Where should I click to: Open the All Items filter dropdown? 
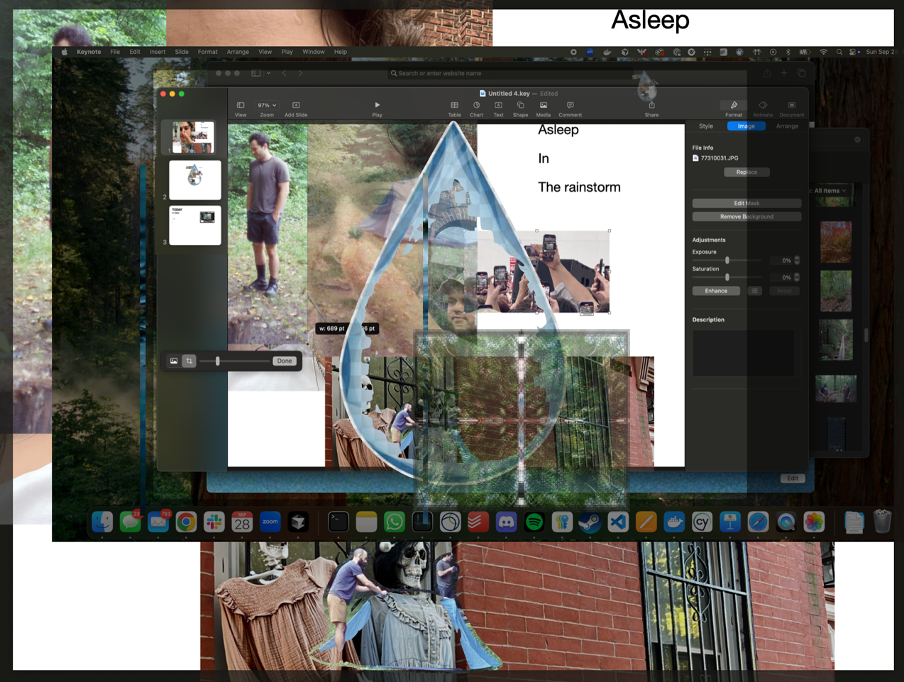(x=829, y=191)
